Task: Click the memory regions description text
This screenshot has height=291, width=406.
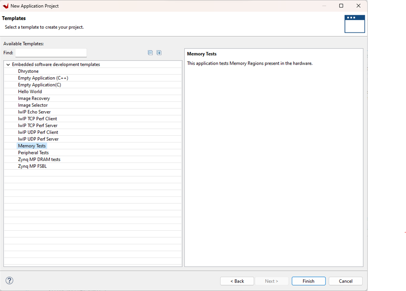Action: (x=250, y=63)
